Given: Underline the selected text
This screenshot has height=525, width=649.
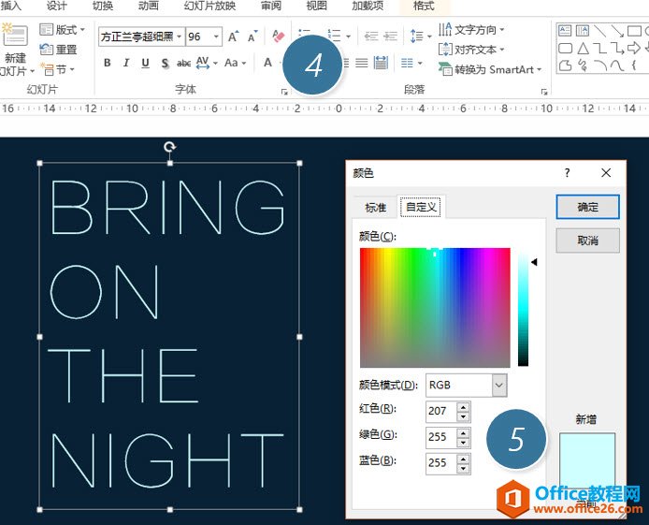Looking at the screenshot, I should coord(145,64).
